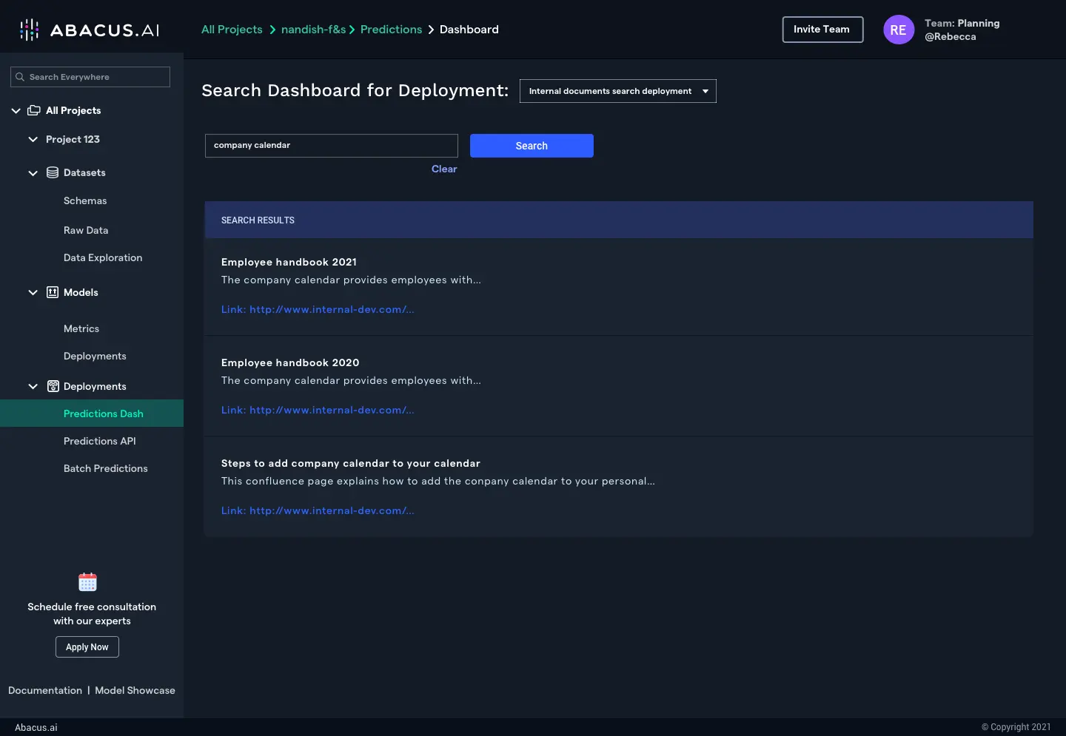Click the calendar consultation icon
This screenshot has height=736, width=1066.
pos(87,582)
